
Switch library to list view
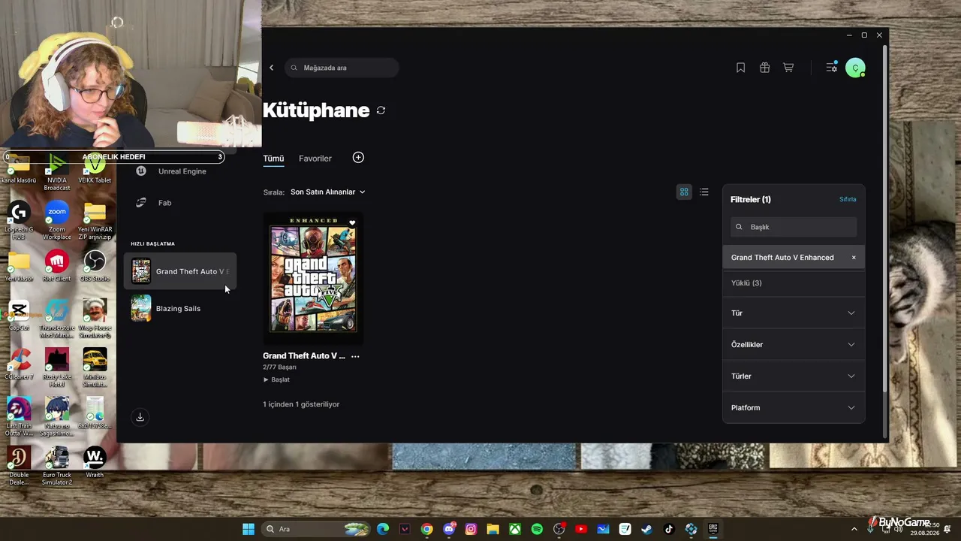(x=704, y=192)
